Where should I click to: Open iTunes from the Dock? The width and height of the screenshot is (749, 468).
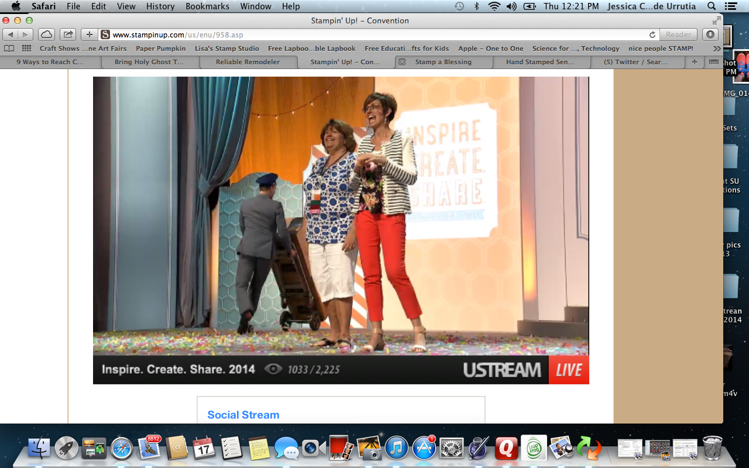pyautogui.click(x=397, y=448)
